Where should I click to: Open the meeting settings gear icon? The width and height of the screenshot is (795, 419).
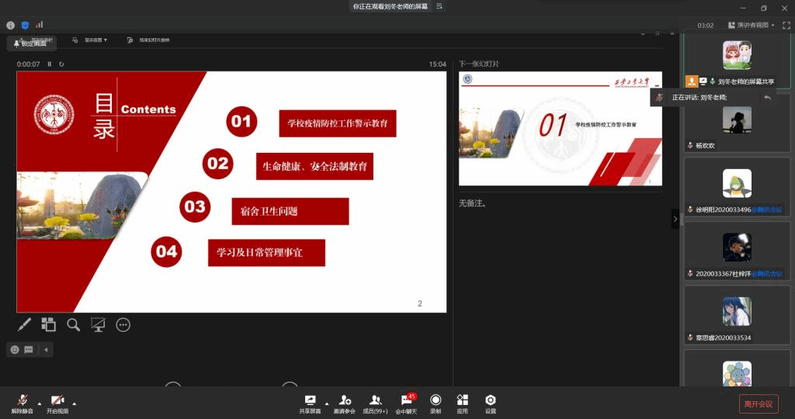(x=490, y=403)
